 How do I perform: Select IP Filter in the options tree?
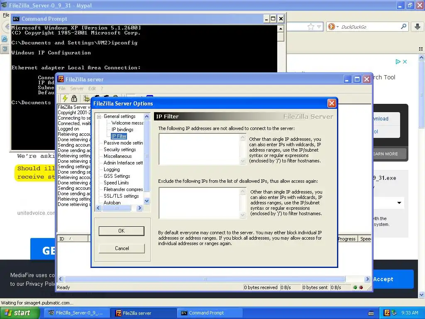tap(119, 136)
